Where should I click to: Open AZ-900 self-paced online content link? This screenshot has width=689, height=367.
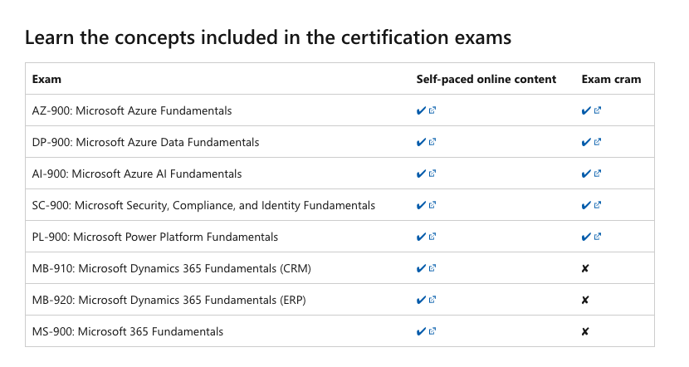pos(426,110)
